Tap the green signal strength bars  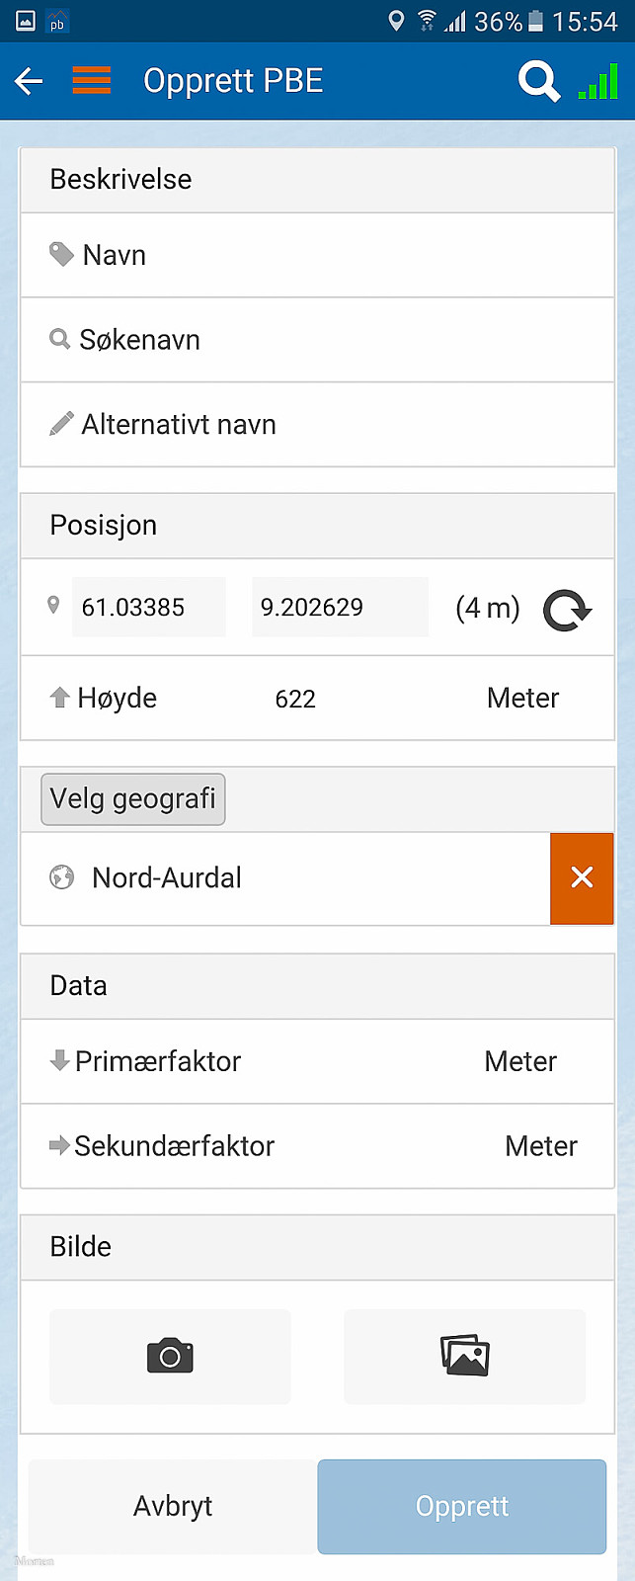[x=598, y=81]
